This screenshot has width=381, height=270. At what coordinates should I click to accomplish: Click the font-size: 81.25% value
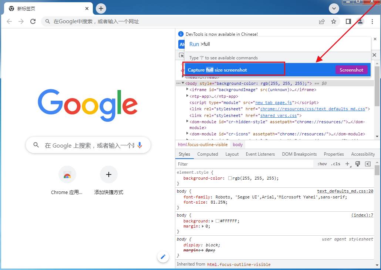pos(219,202)
